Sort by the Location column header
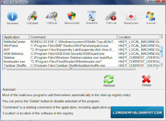The height and width of the screenshot is (121, 166). point(138,37)
